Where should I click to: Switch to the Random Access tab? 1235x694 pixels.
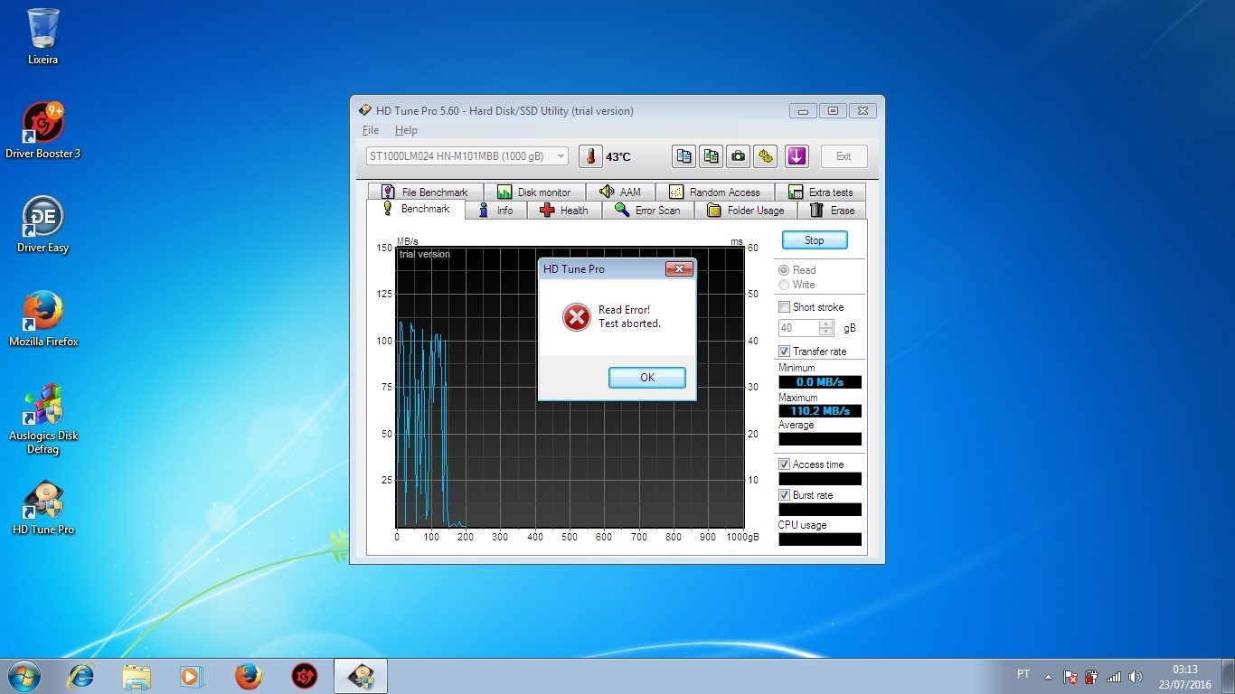(x=715, y=192)
